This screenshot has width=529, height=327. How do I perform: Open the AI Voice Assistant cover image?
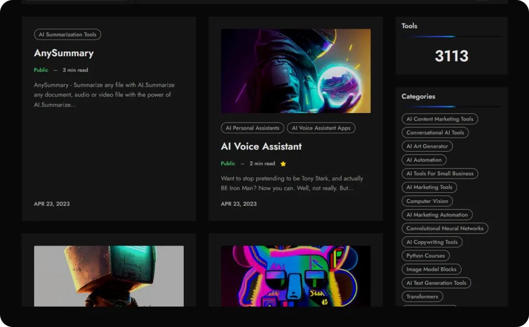(x=296, y=71)
